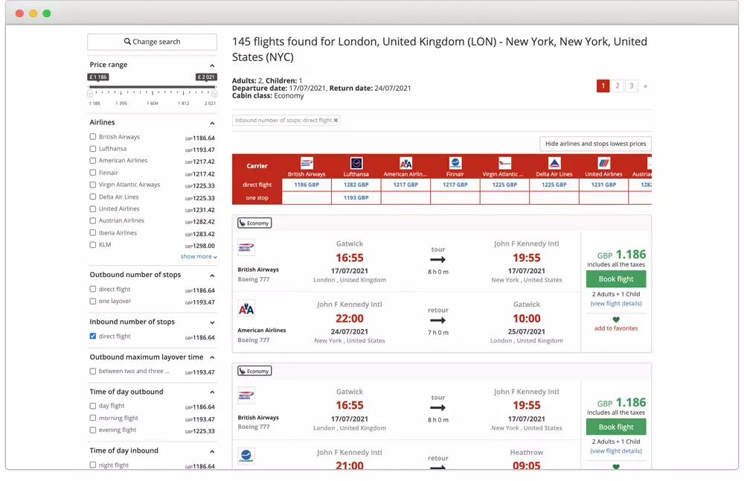
Task: Click the Economy tag on the first flight card
Action: pyautogui.click(x=254, y=222)
